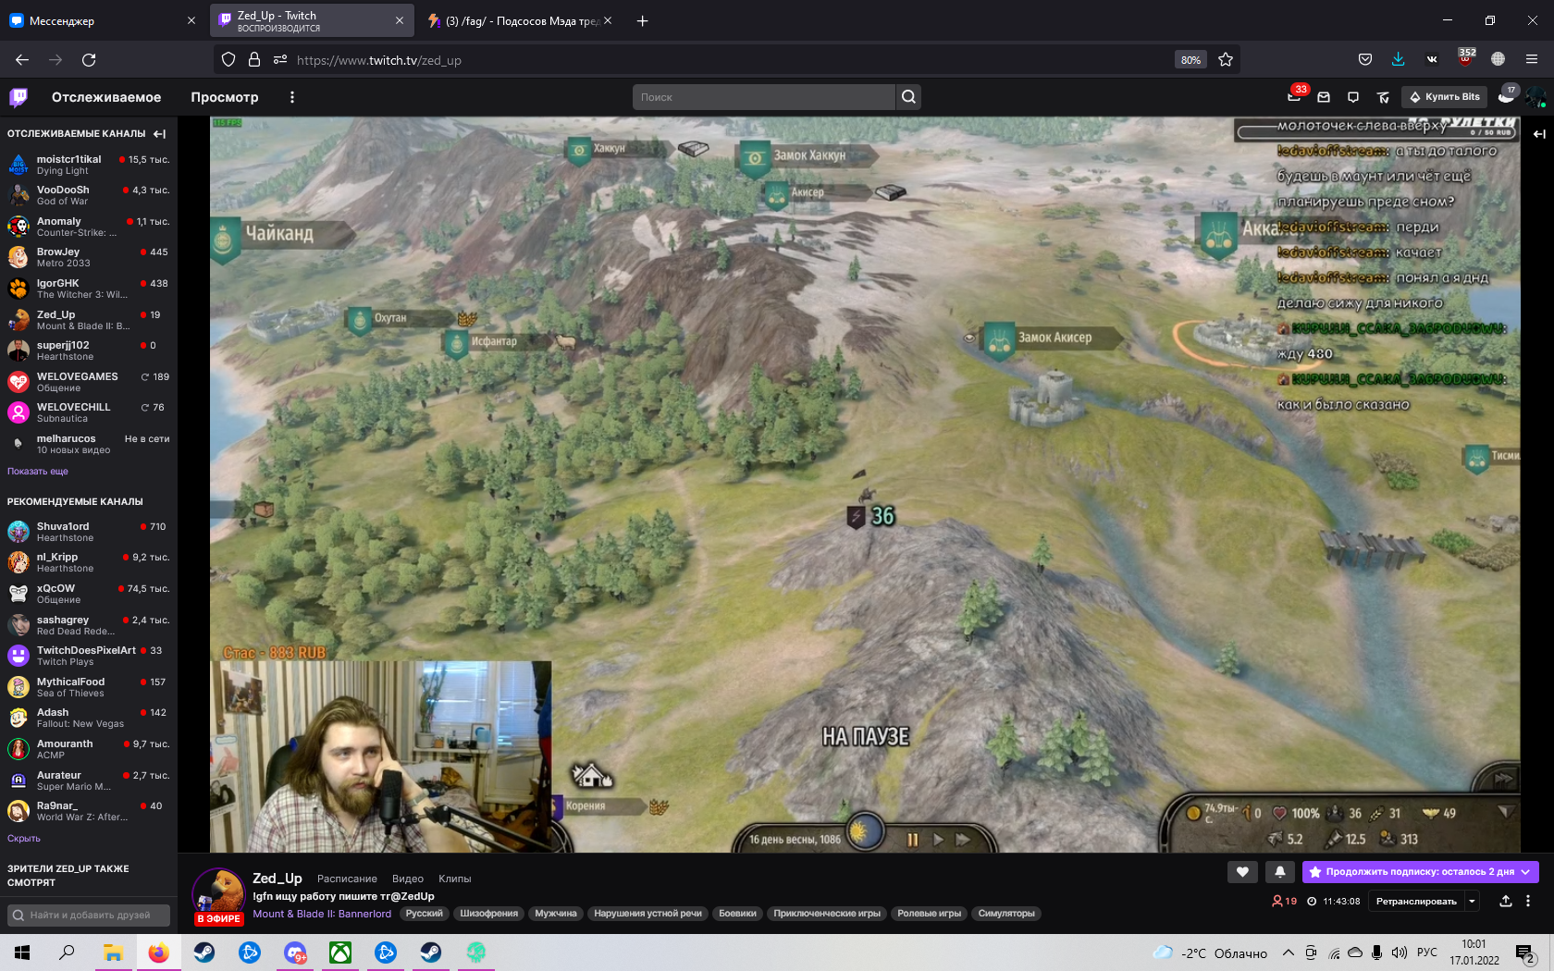Viewport: 1554px width, 971px height.
Task: Open the Ретранслировать dropdown arrow
Action: click(x=1472, y=901)
